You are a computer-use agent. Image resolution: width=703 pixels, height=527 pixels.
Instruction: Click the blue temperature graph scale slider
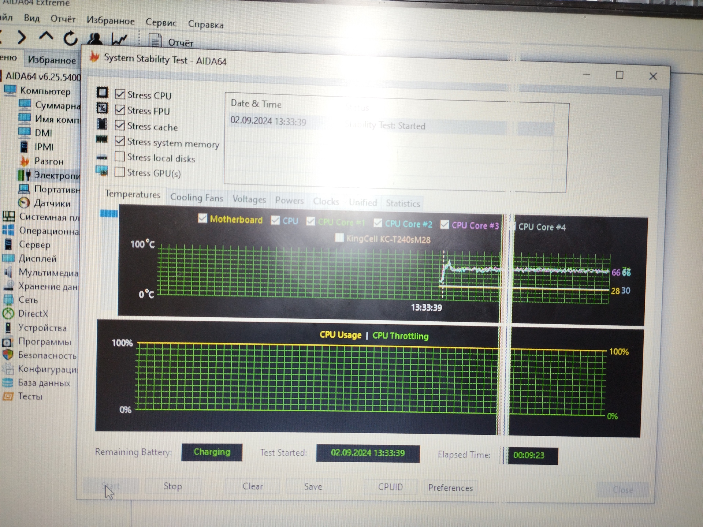109,213
